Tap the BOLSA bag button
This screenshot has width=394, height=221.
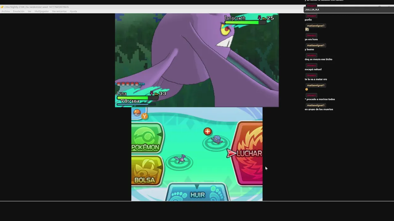(x=147, y=171)
